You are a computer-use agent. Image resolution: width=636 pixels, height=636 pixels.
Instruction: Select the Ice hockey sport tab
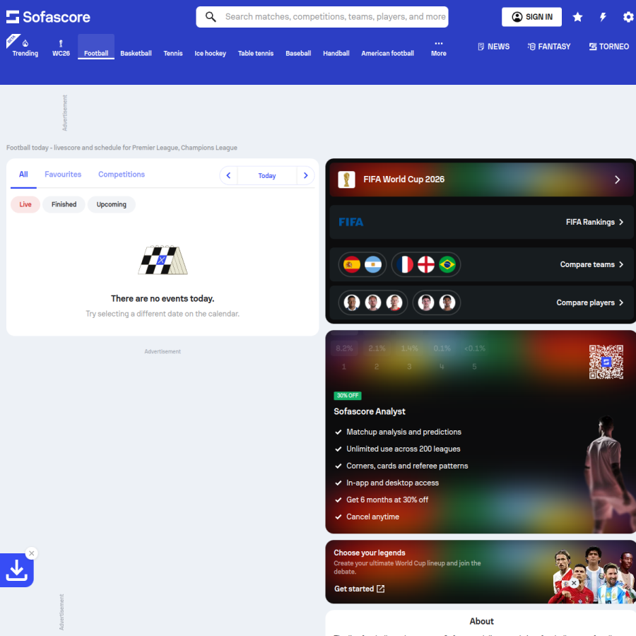pos(210,53)
